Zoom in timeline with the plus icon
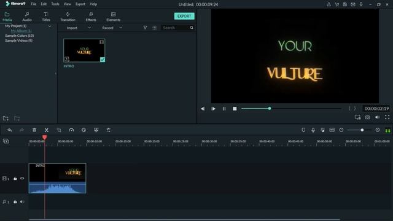393x221 pixels. click(x=378, y=130)
